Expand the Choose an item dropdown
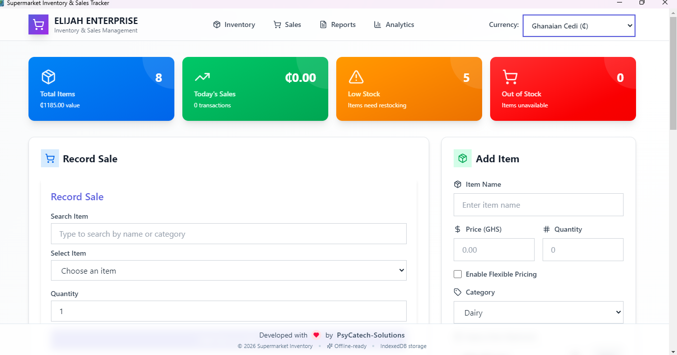Screen dimensions: 677x355 coord(228,271)
